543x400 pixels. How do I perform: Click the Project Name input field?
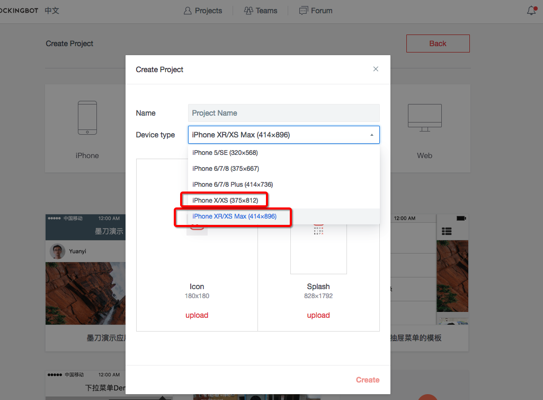[283, 113]
